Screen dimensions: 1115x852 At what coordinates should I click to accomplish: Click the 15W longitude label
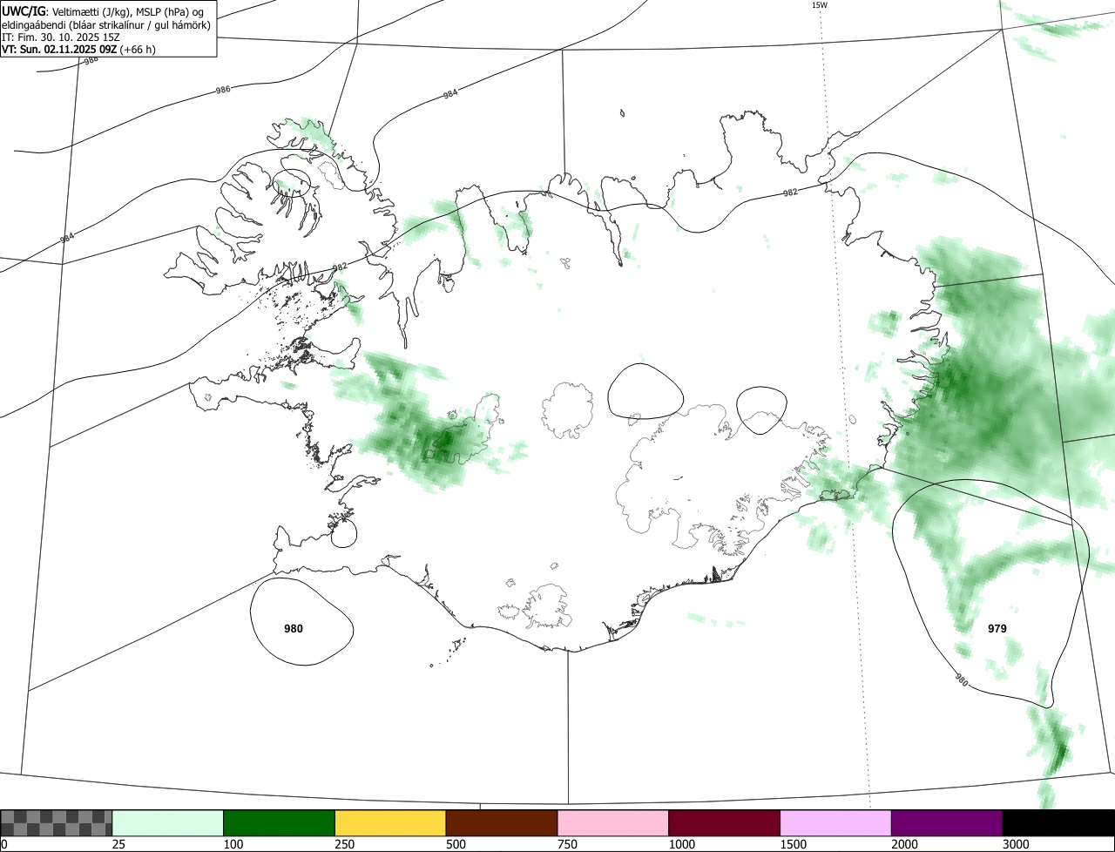pyautogui.click(x=819, y=5)
